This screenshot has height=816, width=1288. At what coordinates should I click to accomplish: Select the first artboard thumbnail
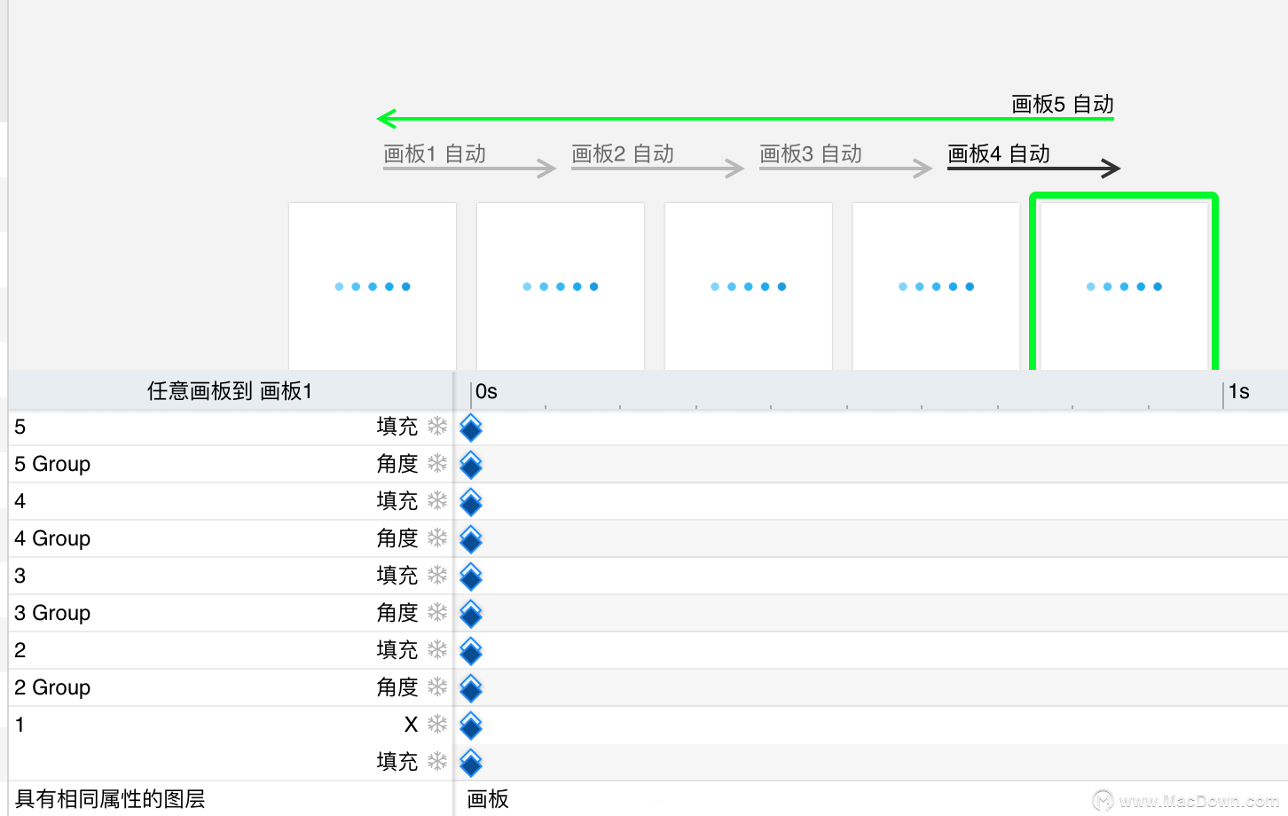[x=373, y=286]
